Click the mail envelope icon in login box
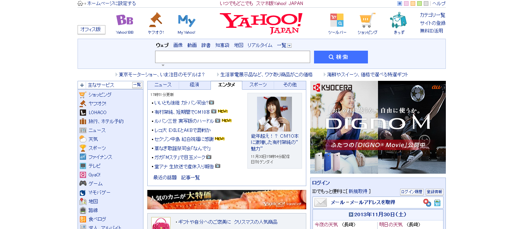Screen dimensions: 523x229 [x=321, y=202]
